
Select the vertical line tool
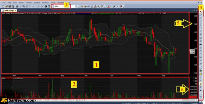[x=201, y=25]
